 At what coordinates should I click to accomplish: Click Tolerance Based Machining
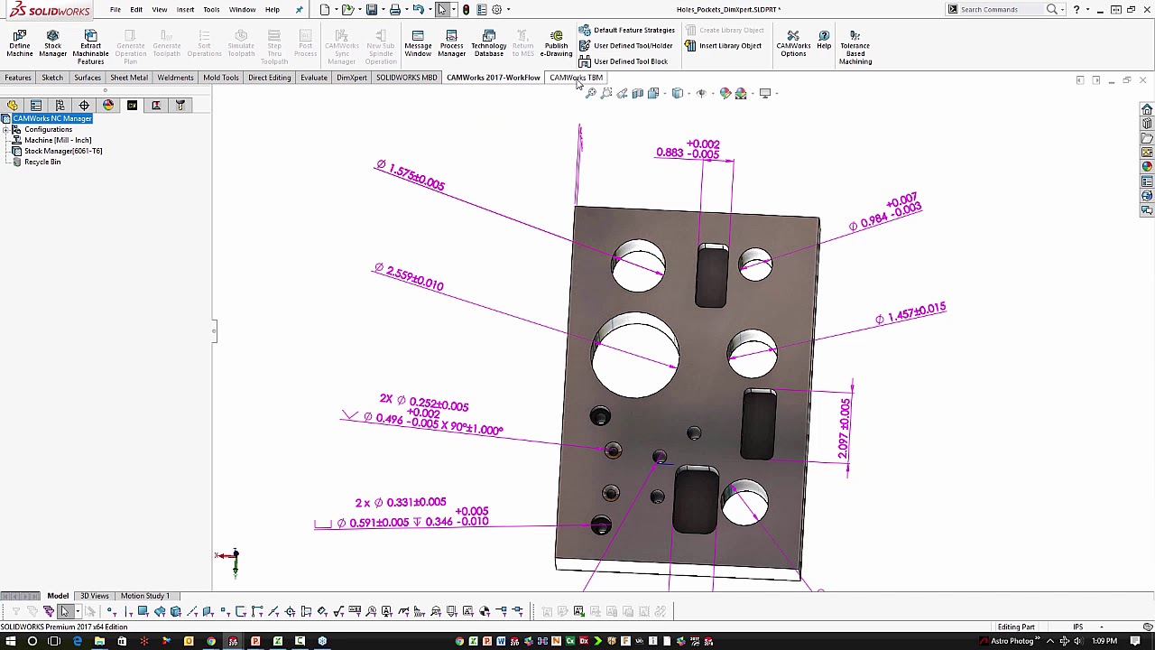(x=855, y=47)
